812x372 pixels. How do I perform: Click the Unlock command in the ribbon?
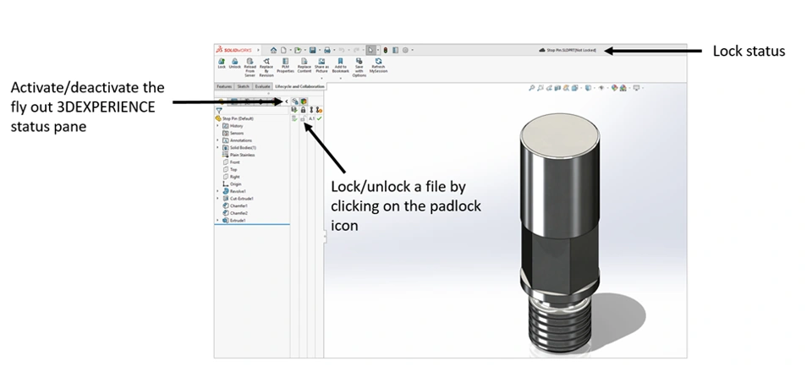point(234,63)
